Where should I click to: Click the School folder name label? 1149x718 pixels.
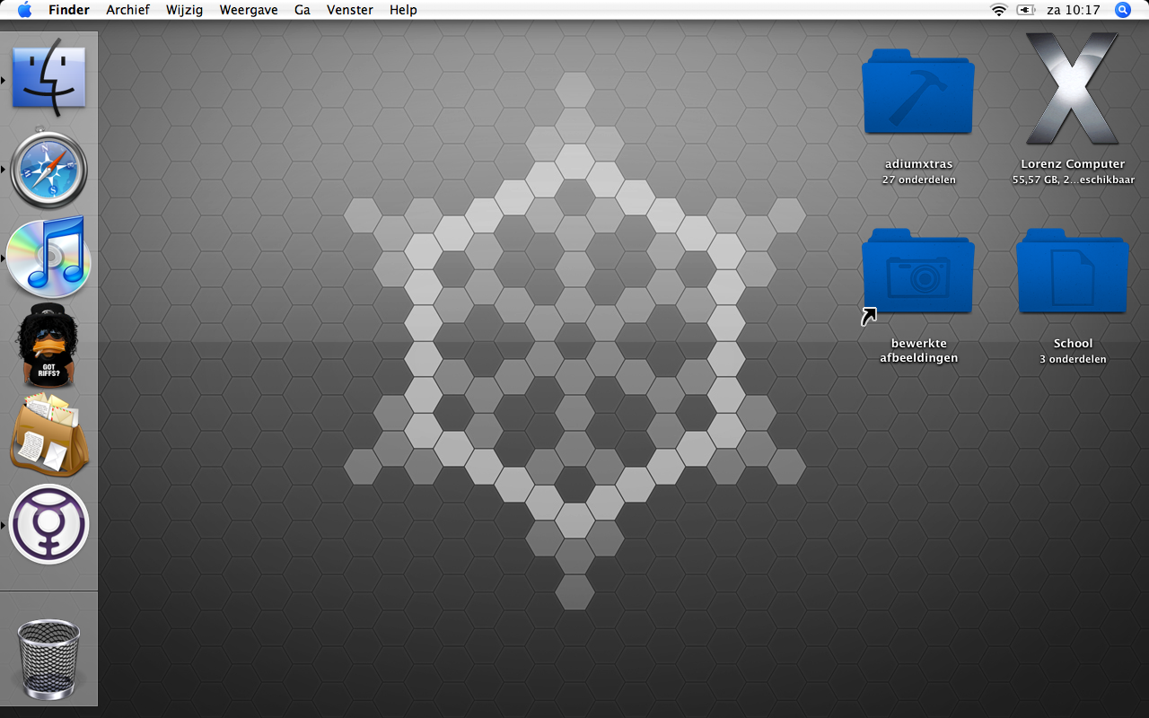click(x=1073, y=344)
